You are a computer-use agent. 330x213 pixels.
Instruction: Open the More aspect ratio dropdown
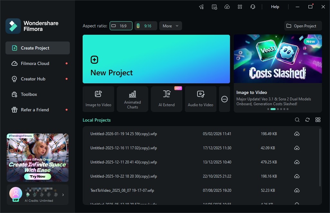click(x=170, y=25)
